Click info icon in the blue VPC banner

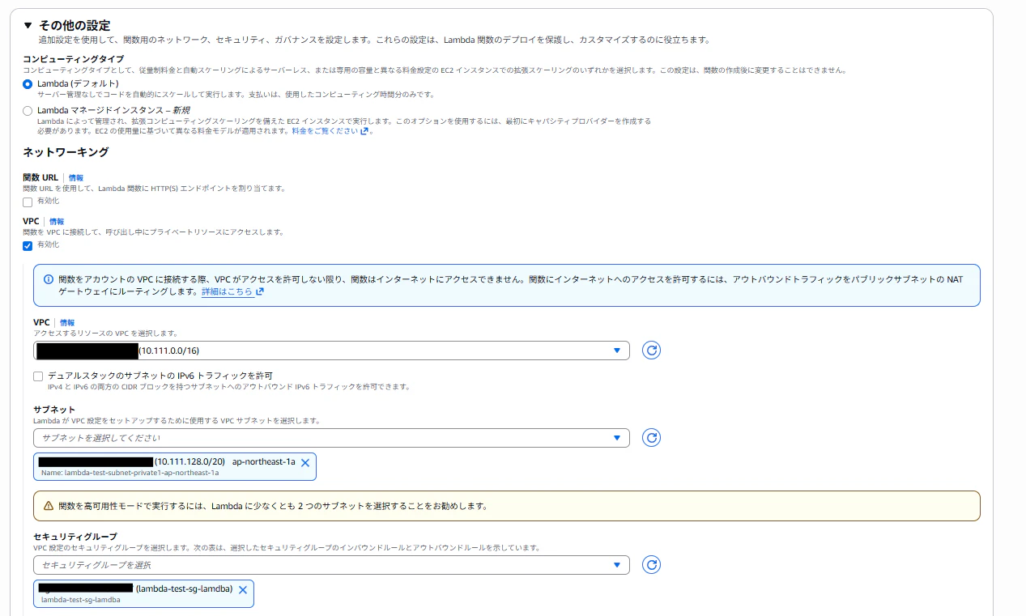[x=49, y=279]
